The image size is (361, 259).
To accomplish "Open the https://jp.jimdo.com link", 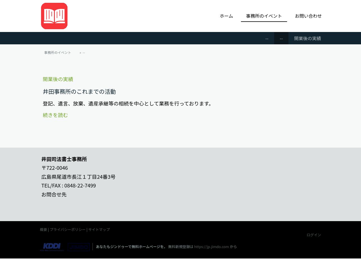I will [x=211, y=247].
